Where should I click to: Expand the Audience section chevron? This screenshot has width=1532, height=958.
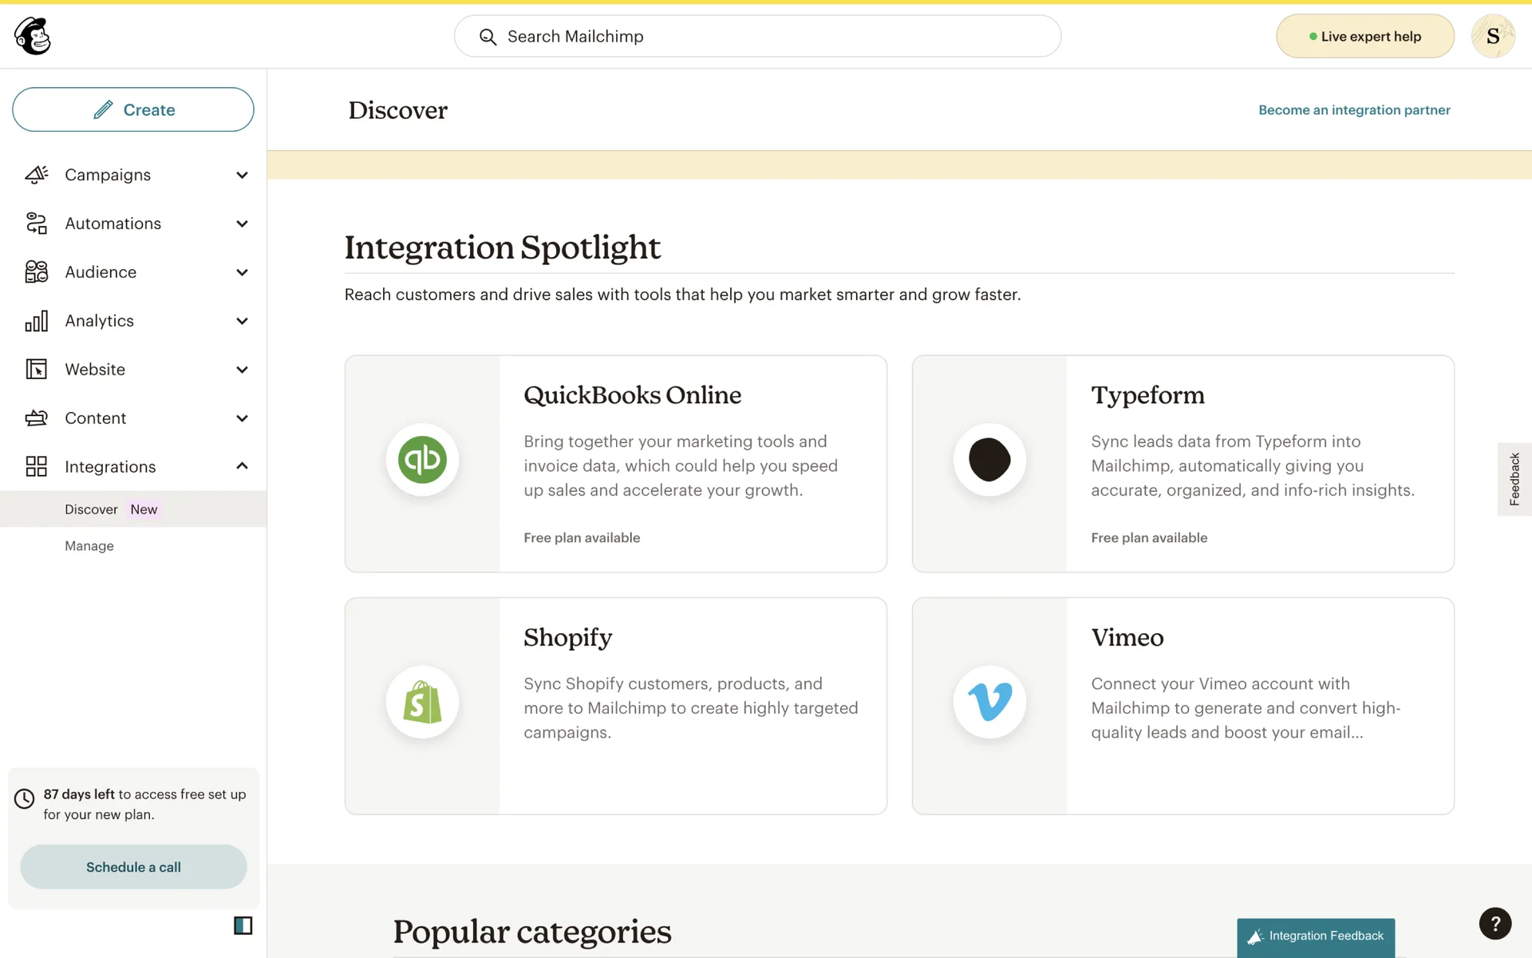(x=242, y=272)
